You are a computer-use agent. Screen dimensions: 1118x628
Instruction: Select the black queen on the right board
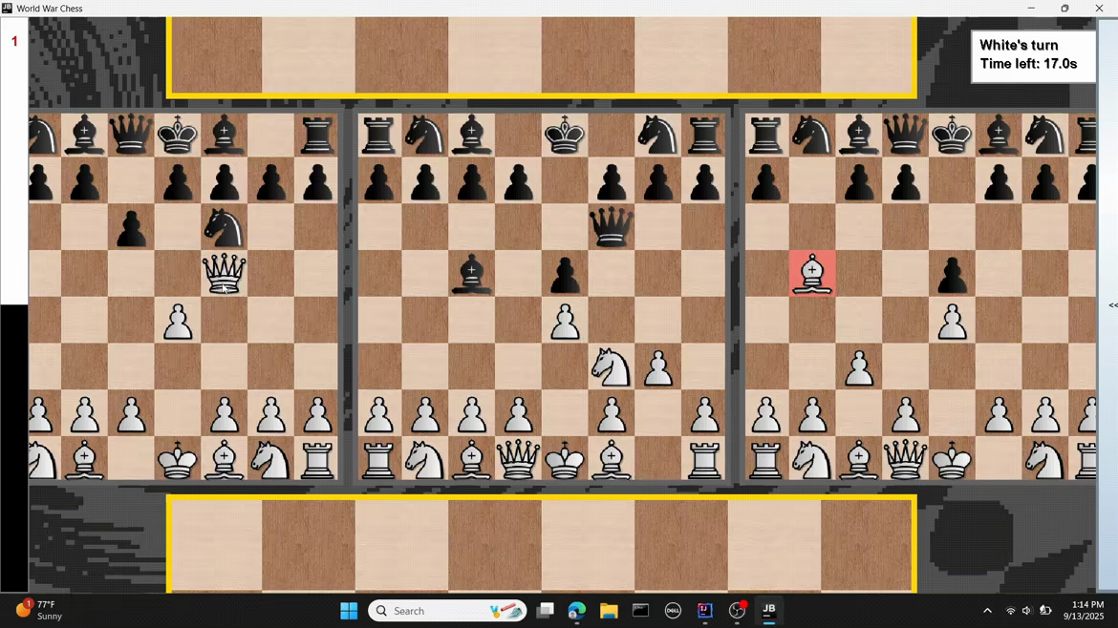click(906, 135)
